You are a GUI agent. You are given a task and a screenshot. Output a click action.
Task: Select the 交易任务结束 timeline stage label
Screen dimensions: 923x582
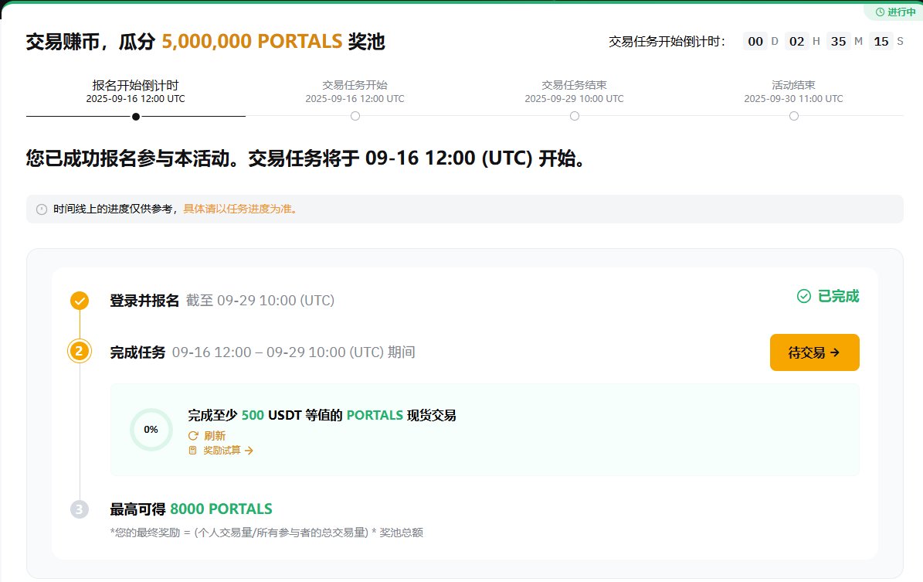coord(574,86)
